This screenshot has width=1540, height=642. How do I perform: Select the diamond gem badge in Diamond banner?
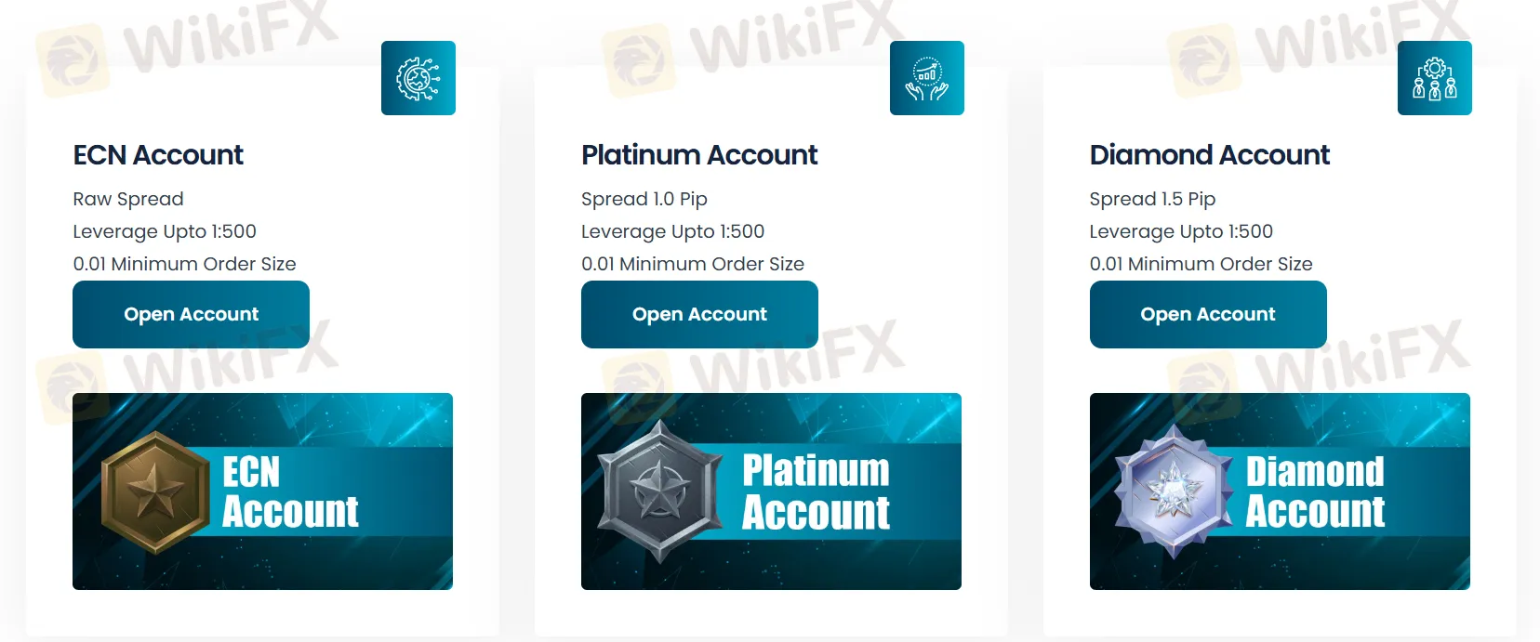tap(1172, 492)
